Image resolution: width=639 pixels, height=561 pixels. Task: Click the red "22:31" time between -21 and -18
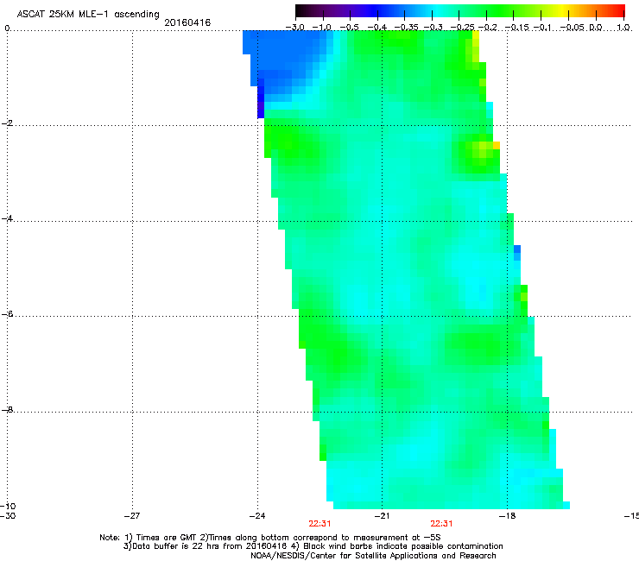(x=441, y=524)
